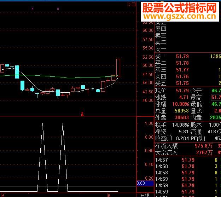
Task: Click the 57.50 price axis label
Action: click(x=148, y=40)
